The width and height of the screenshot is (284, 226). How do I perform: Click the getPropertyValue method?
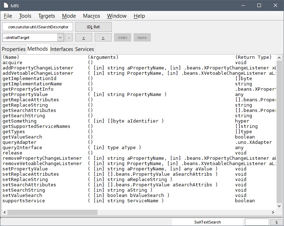tap(25, 95)
